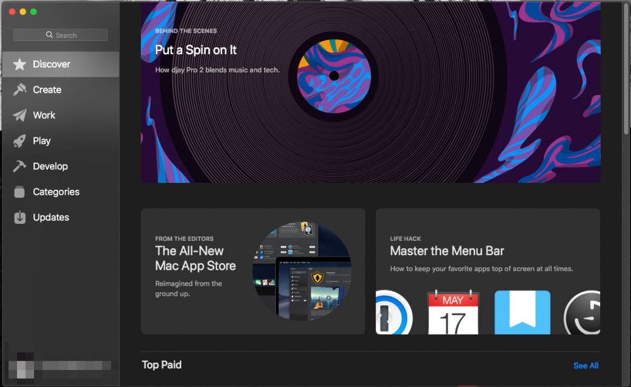631x387 pixels.
Task: Click the Discover star icon
Action: click(x=20, y=64)
